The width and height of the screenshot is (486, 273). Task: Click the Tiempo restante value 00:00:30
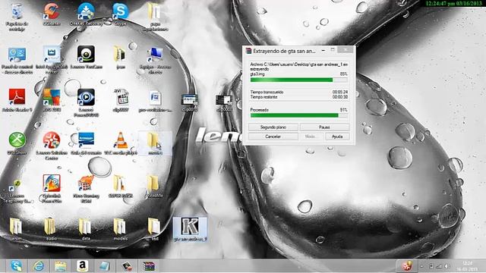(340, 97)
